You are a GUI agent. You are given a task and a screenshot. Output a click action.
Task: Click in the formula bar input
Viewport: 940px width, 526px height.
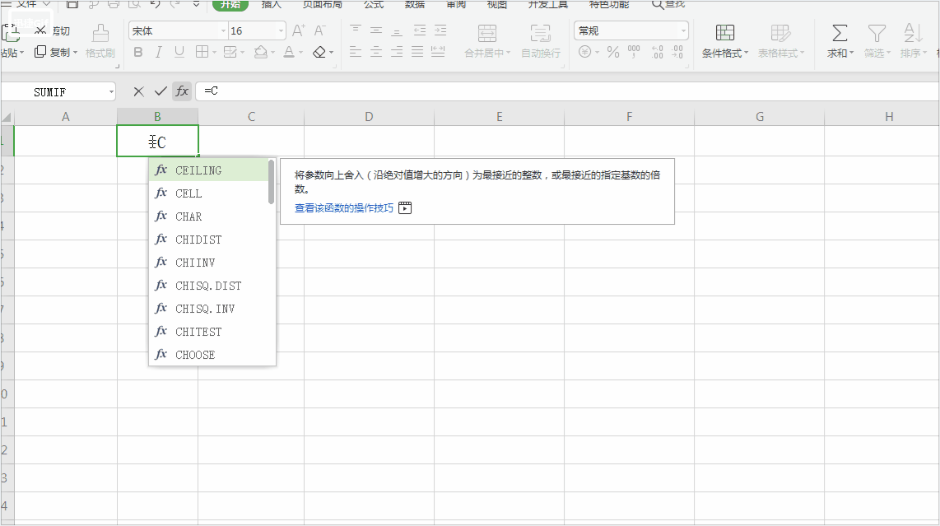(567, 91)
